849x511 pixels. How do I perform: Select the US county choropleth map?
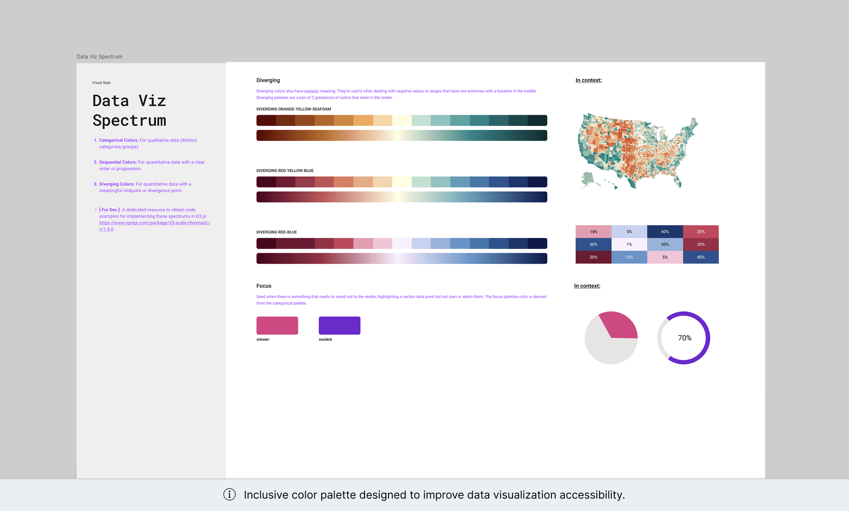[638, 151]
